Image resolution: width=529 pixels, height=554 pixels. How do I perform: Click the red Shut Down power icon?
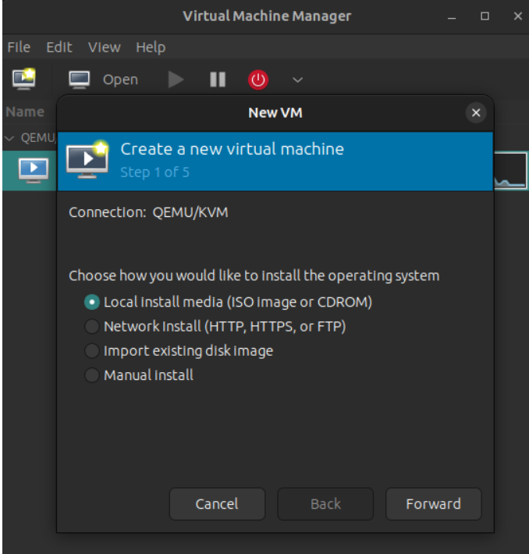pyautogui.click(x=257, y=80)
